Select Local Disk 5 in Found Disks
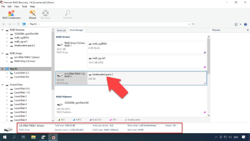Image resolution: width=250 pixels, height=141 pixels. 20,108
